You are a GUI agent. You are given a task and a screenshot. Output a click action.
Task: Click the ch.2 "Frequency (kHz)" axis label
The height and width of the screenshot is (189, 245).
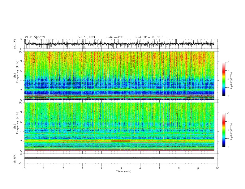point(17,123)
